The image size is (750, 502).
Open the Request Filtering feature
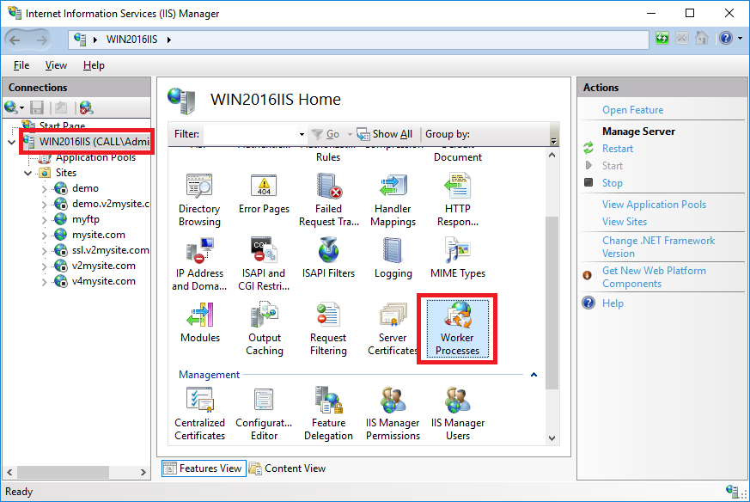tap(328, 329)
